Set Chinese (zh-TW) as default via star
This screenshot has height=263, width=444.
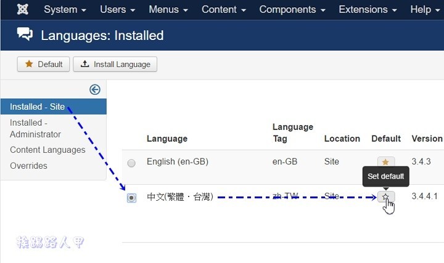(385, 197)
